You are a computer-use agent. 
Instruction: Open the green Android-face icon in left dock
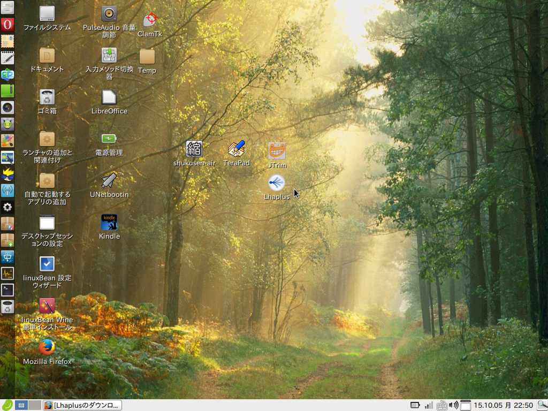tap(7, 124)
